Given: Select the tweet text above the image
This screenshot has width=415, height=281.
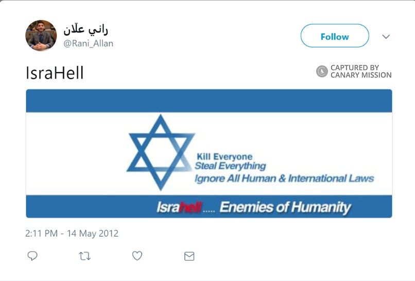Looking at the screenshot, I should click(x=55, y=73).
